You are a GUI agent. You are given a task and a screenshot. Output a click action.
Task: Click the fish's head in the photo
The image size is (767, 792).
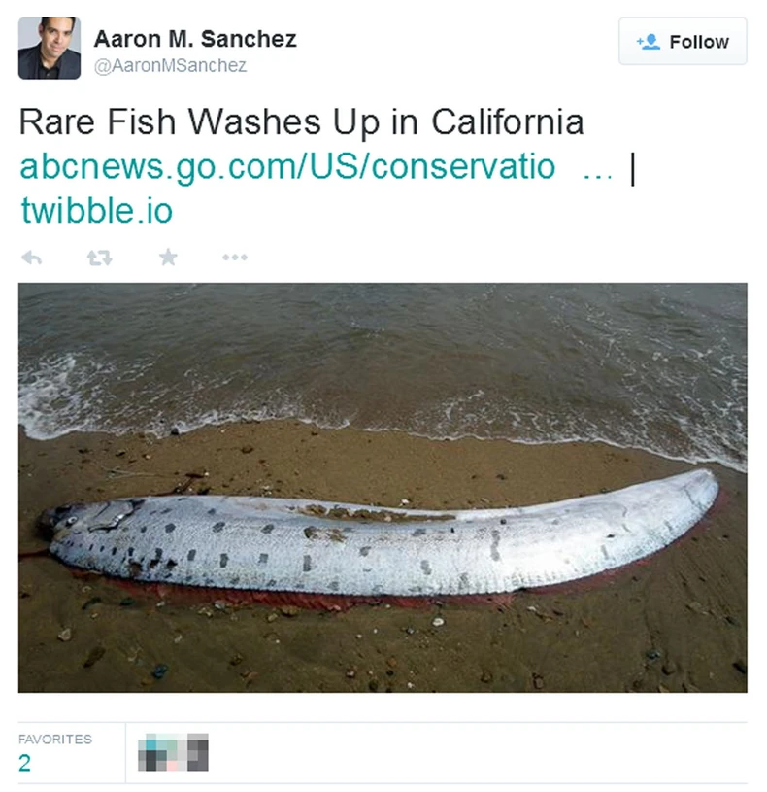[x=85, y=520]
